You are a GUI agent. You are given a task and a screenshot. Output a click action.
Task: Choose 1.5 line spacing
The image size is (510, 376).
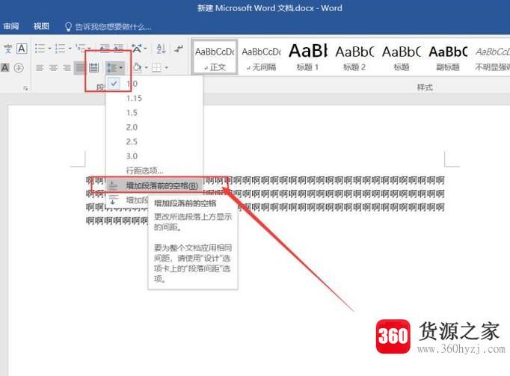(154, 113)
